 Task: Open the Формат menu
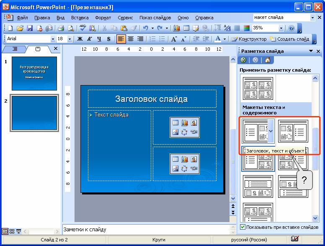point(103,18)
